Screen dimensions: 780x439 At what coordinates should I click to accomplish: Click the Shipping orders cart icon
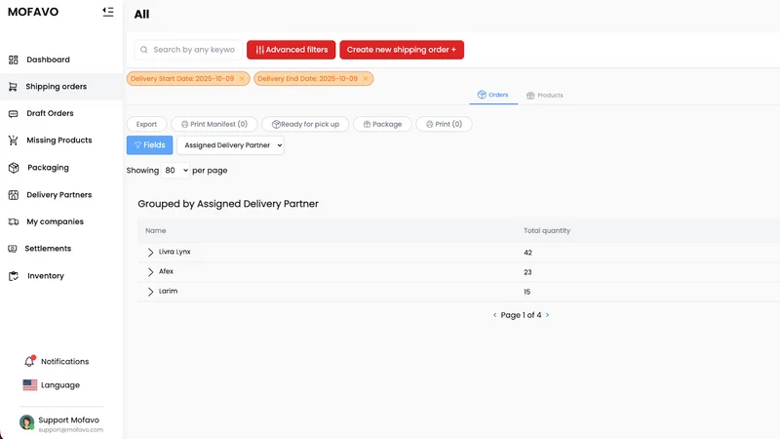pos(13,87)
